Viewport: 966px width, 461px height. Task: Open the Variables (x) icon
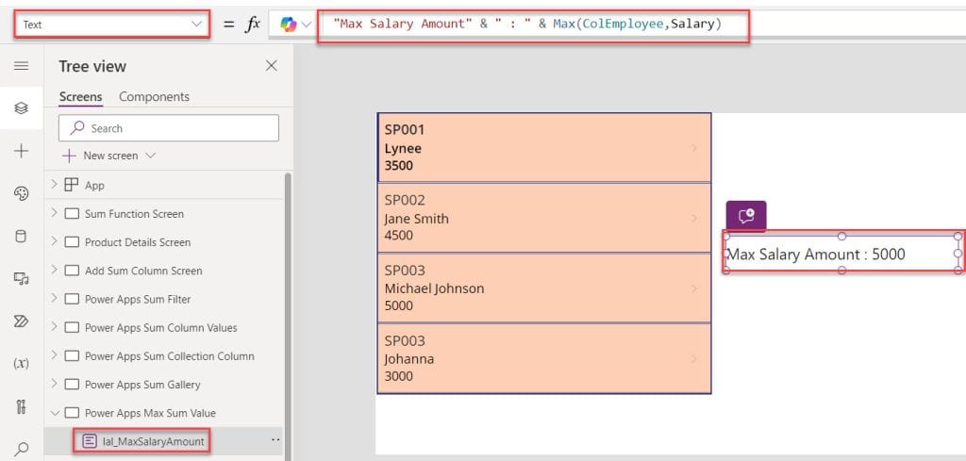point(21,364)
